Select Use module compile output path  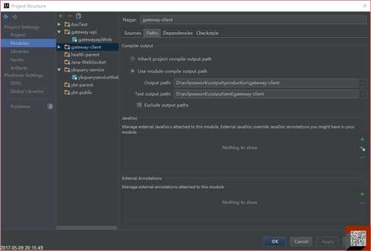tap(133, 71)
